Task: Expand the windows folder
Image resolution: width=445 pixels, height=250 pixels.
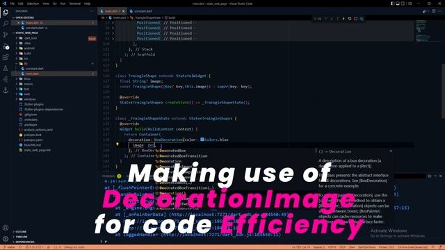Action: coord(54,99)
